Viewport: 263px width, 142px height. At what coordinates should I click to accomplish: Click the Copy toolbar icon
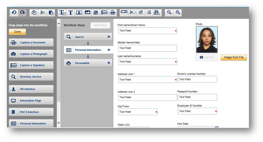[x=34, y=13]
